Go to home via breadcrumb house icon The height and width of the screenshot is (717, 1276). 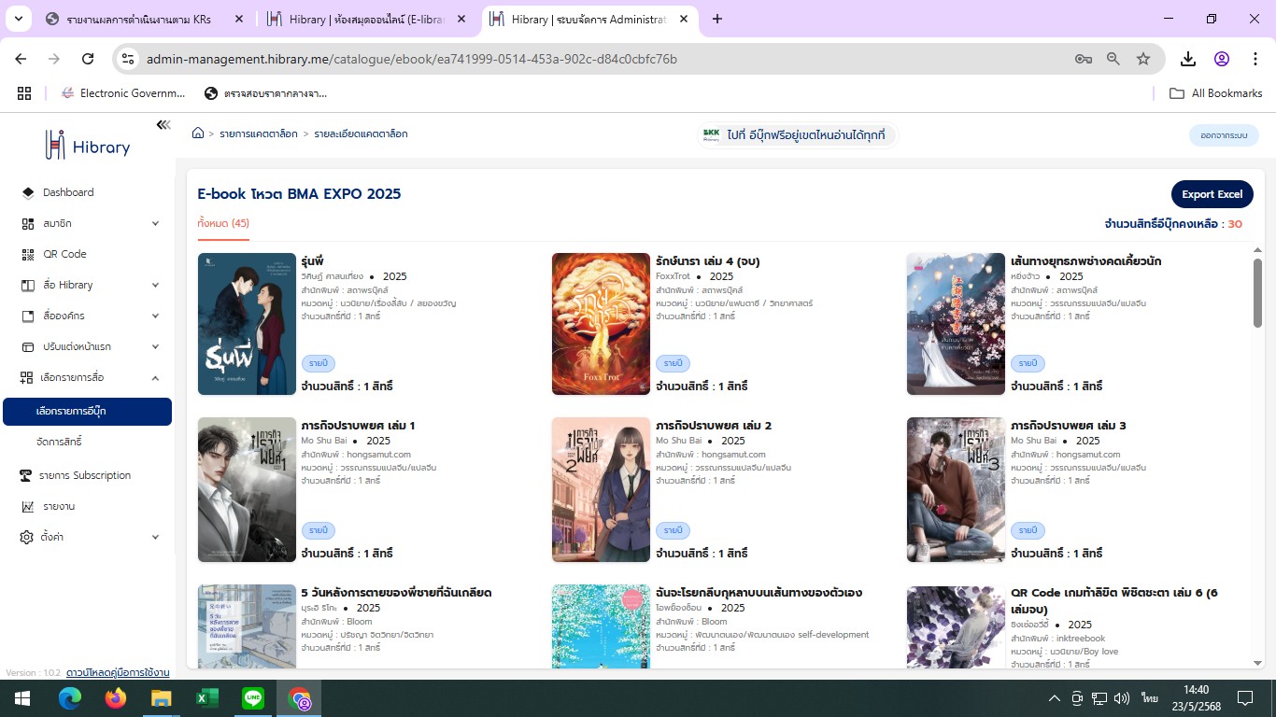pyautogui.click(x=198, y=134)
